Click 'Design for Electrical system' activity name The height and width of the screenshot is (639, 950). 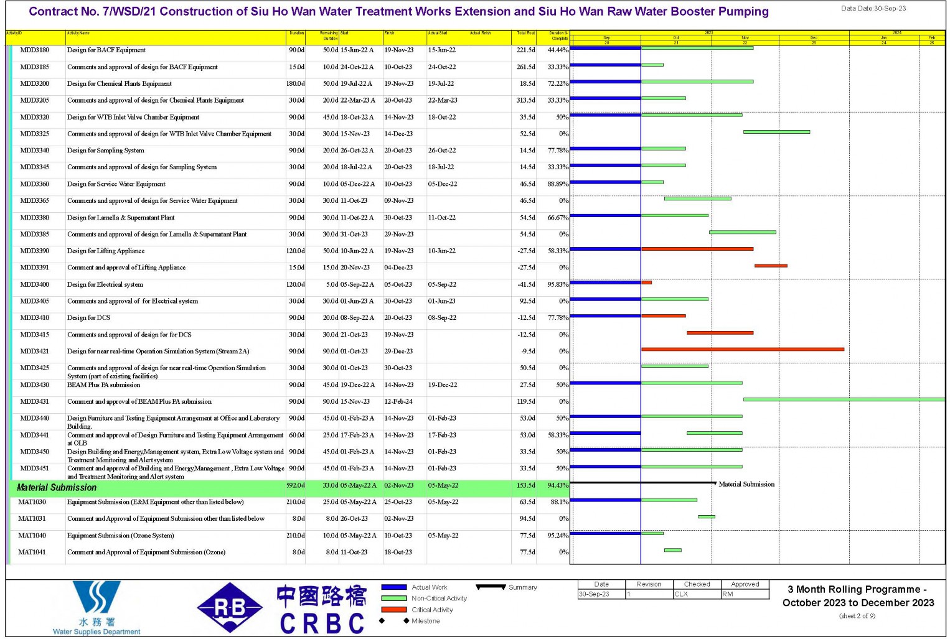click(x=105, y=284)
